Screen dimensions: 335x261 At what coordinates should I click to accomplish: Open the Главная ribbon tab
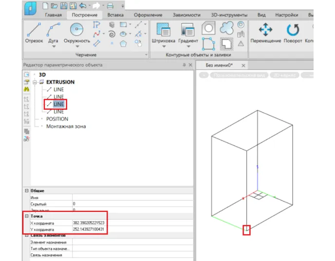point(53,15)
